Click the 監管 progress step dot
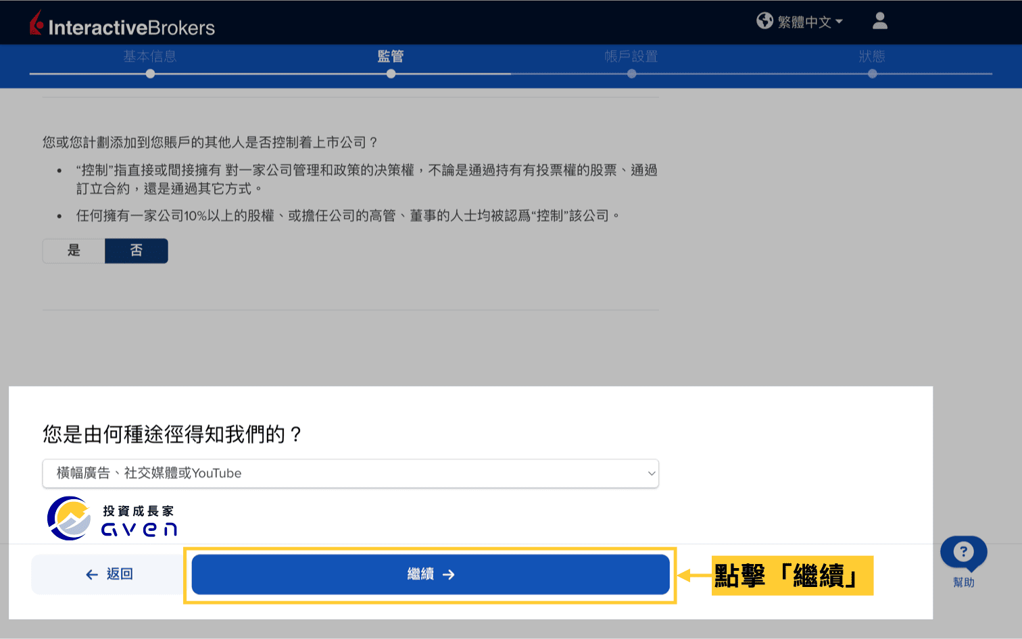Screen dimensions: 1022x639 (391, 73)
